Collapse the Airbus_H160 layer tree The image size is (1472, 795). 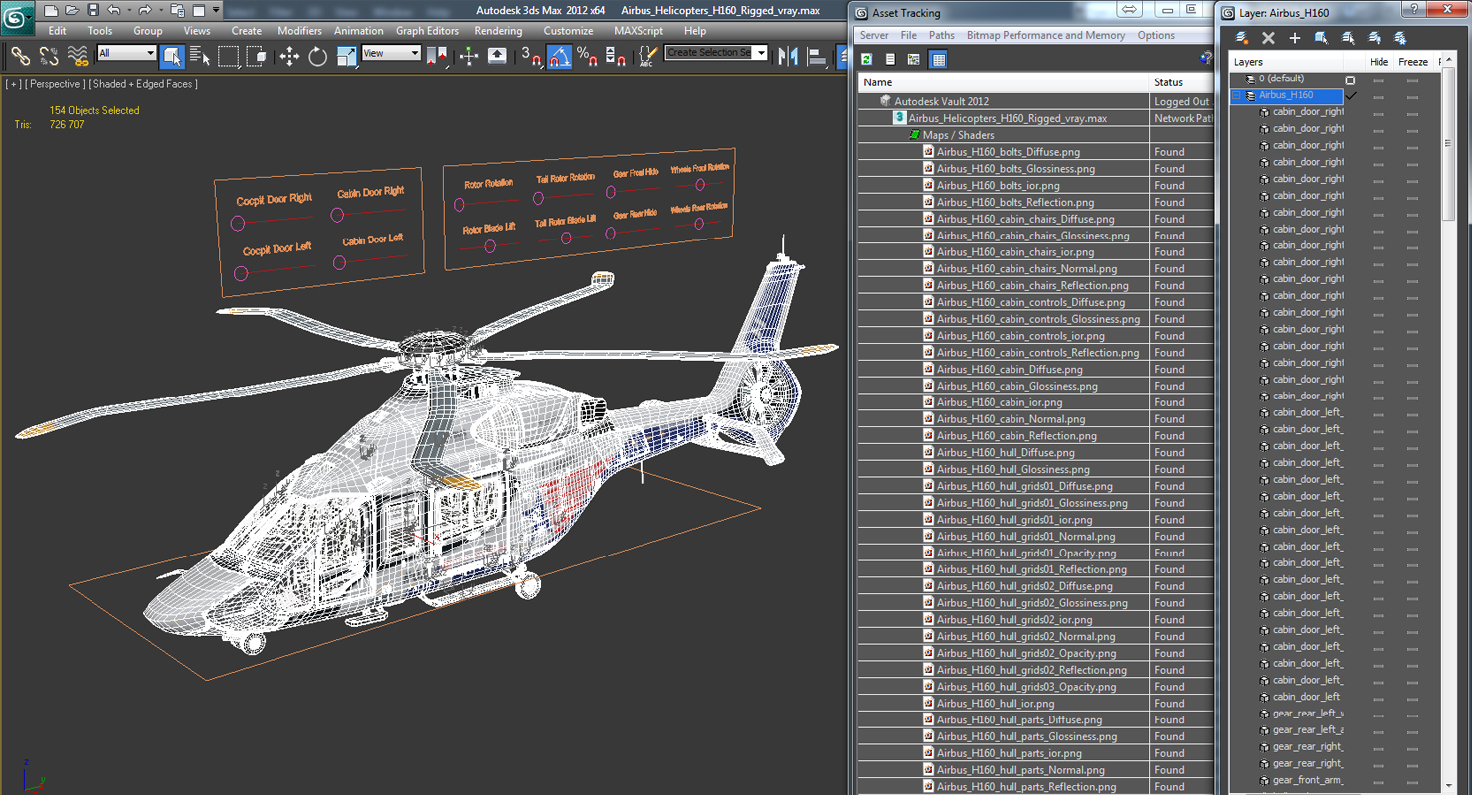(1238, 95)
